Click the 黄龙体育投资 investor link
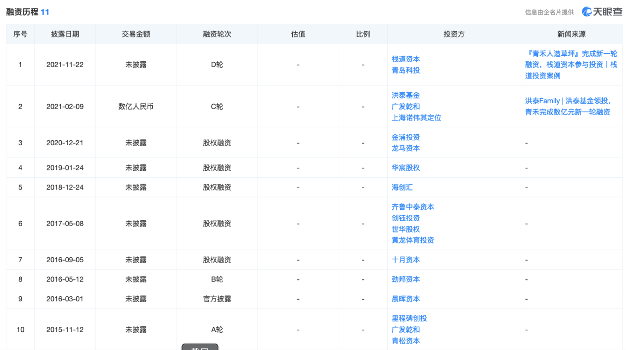This screenshot has height=350, width=626. [x=413, y=240]
